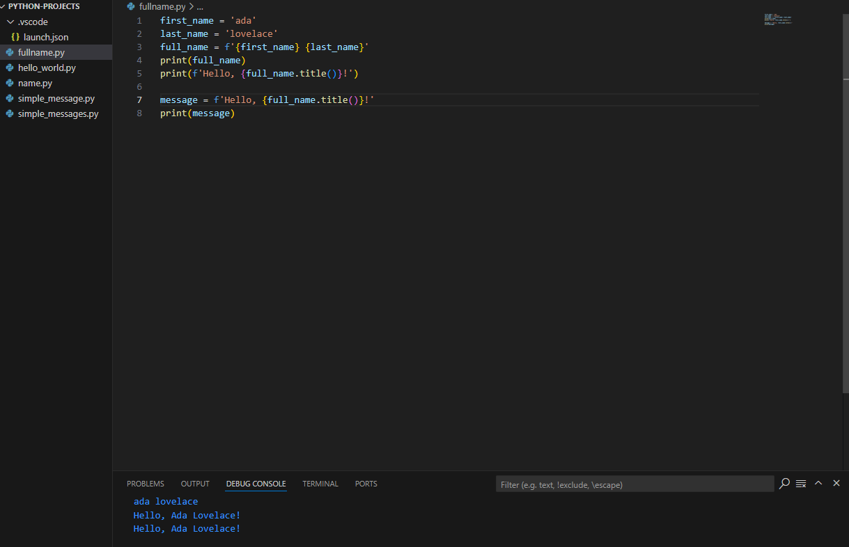Click the message = f'Hello...' line
The image size is (849, 547).
[x=267, y=100]
